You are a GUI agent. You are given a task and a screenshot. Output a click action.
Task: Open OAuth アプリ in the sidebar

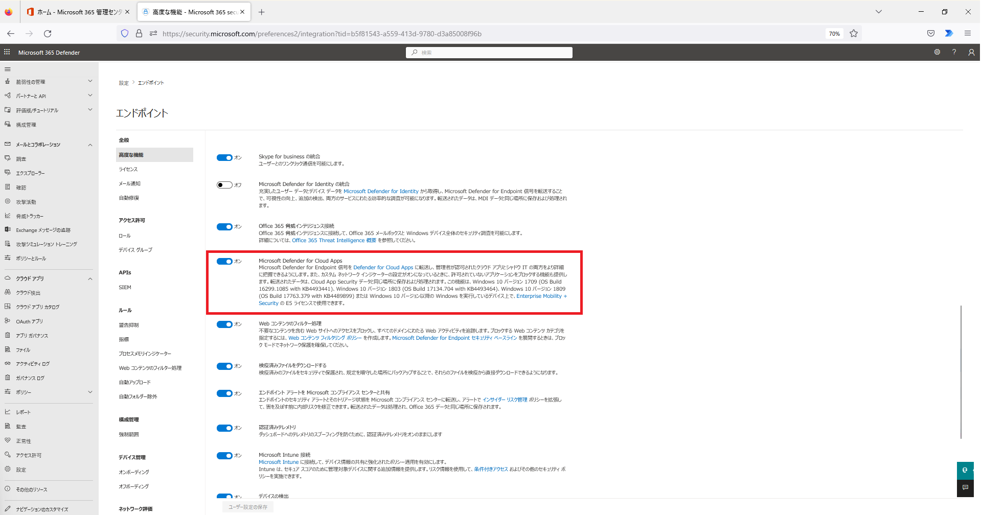pyautogui.click(x=29, y=321)
